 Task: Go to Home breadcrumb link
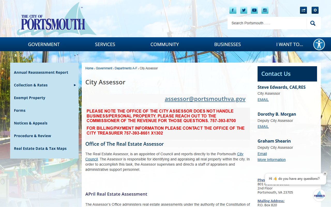click(x=89, y=68)
